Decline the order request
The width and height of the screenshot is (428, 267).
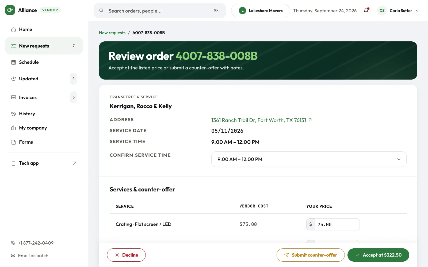pos(126,255)
